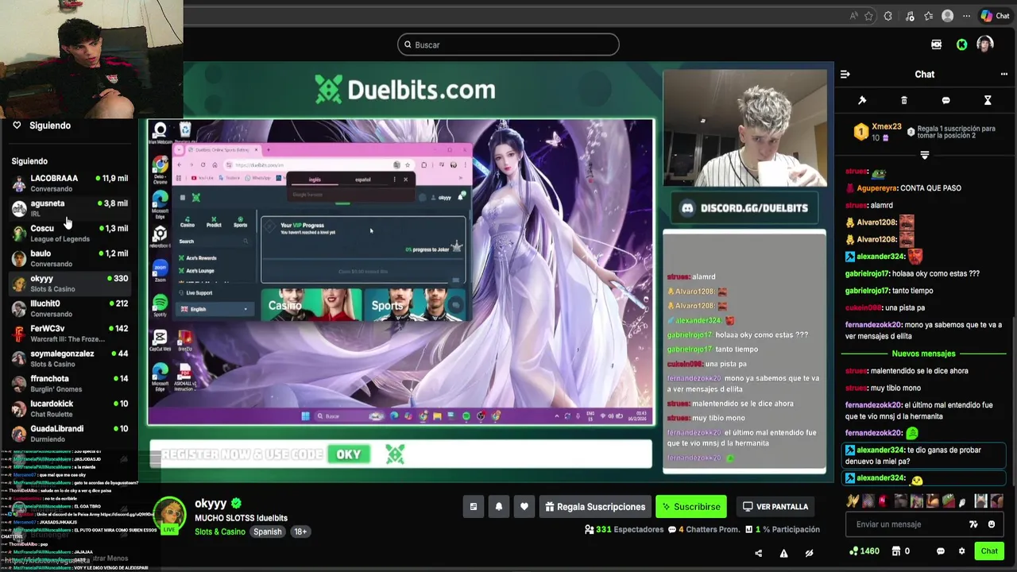Click the okyyy channel name heading
The image size is (1017, 572).
[211, 504]
